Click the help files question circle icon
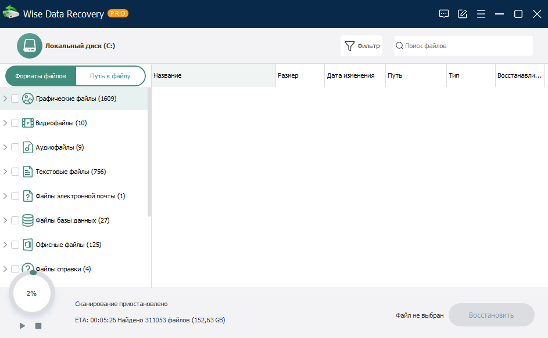The height and width of the screenshot is (338, 548). (28, 268)
